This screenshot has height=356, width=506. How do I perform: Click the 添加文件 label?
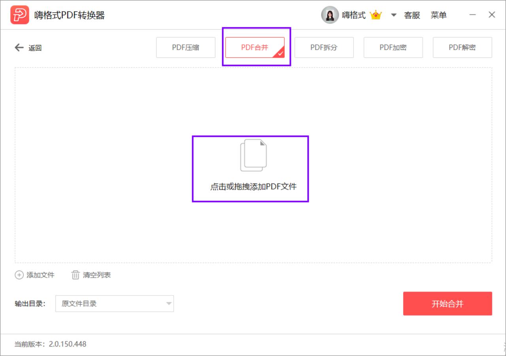click(x=40, y=275)
